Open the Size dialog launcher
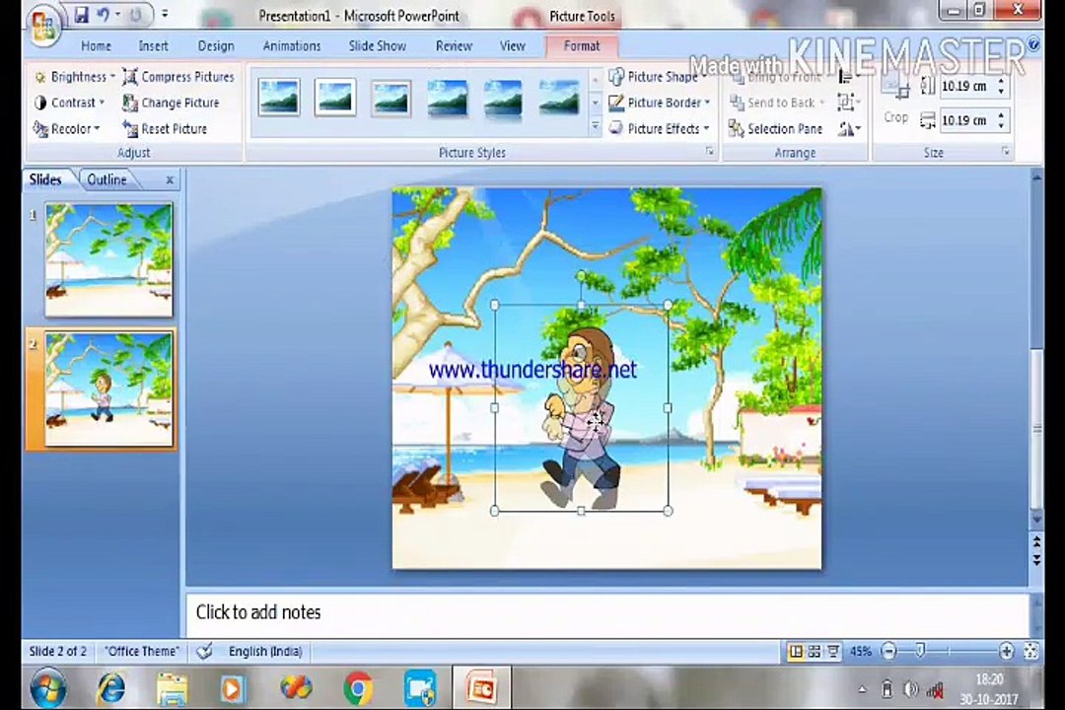 [x=1005, y=152]
